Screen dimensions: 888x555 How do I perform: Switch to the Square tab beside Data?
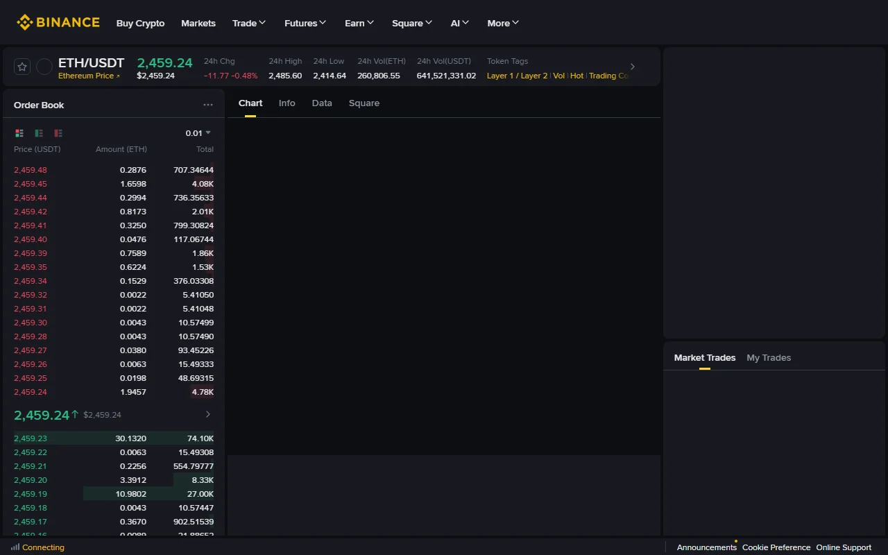(364, 103)
